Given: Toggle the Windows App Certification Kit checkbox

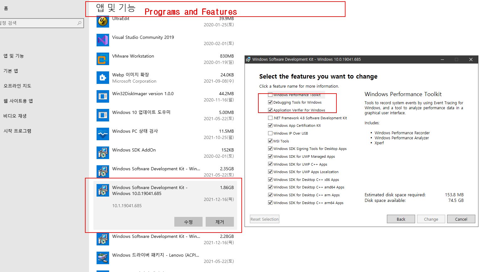Looking at the screenshot, I should 270,126.
